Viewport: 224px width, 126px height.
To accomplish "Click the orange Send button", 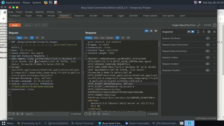I will (x=15, y=25).
